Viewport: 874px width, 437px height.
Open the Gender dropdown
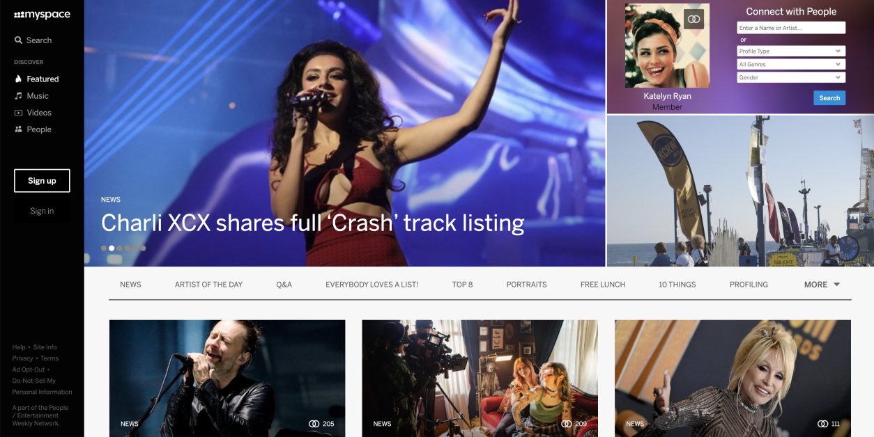pos(791,78)
